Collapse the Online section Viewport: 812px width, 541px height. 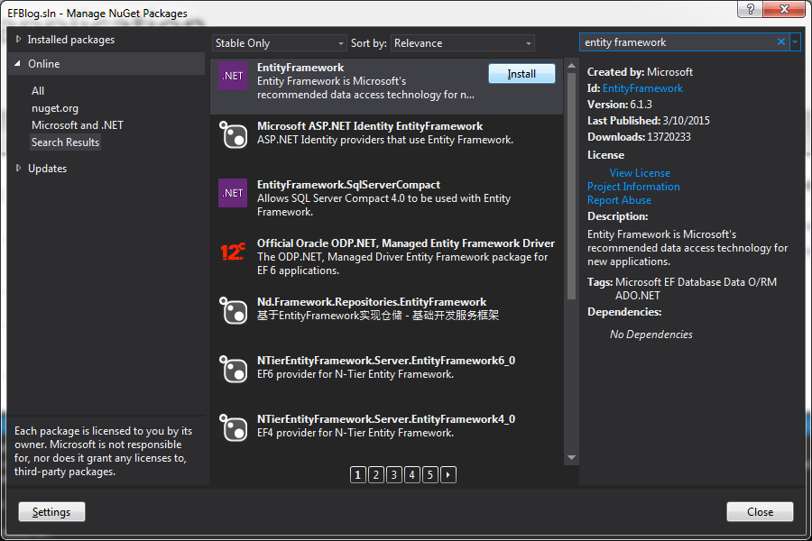pyautogui.click(x=18, y=64)
